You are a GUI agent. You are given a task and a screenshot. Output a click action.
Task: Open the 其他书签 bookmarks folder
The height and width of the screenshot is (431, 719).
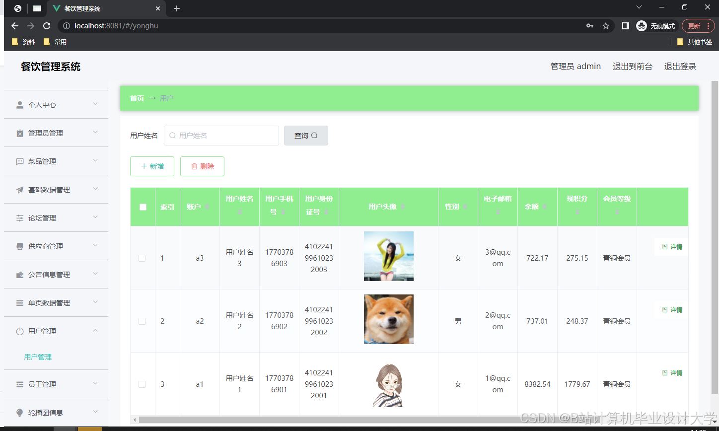(695, 42)
